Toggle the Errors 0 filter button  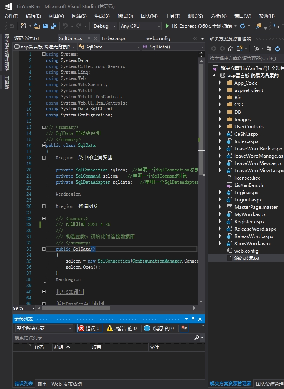pos(89,328)
